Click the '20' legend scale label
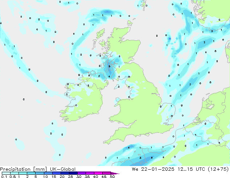 [62, 177]
